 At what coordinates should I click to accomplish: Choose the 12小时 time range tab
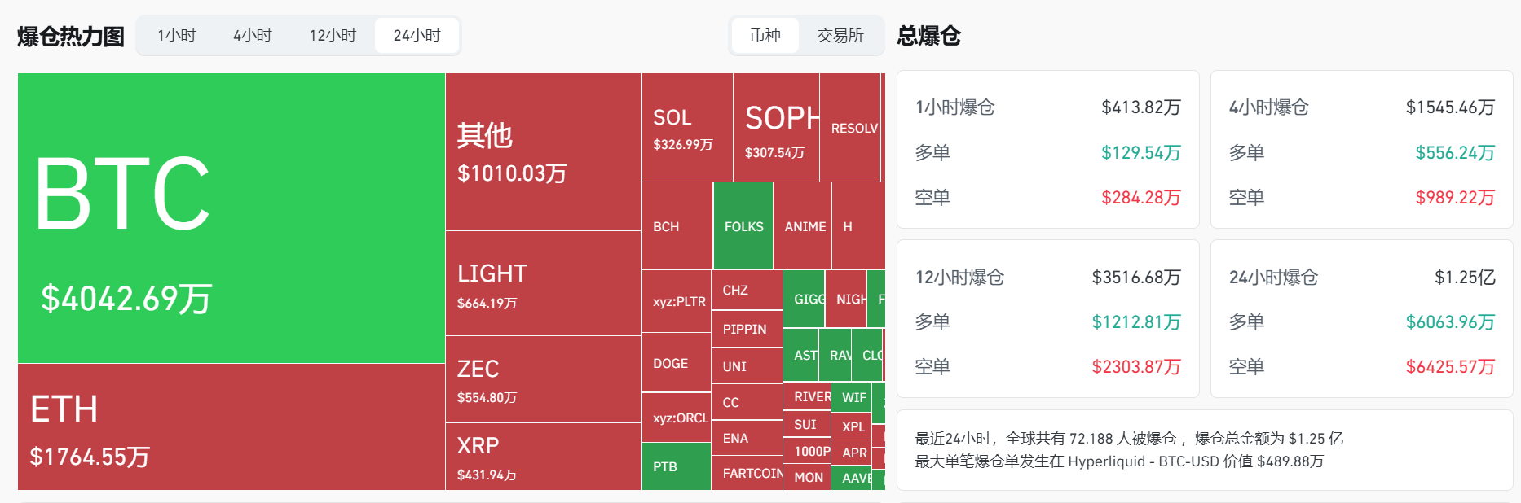[333, 36]
